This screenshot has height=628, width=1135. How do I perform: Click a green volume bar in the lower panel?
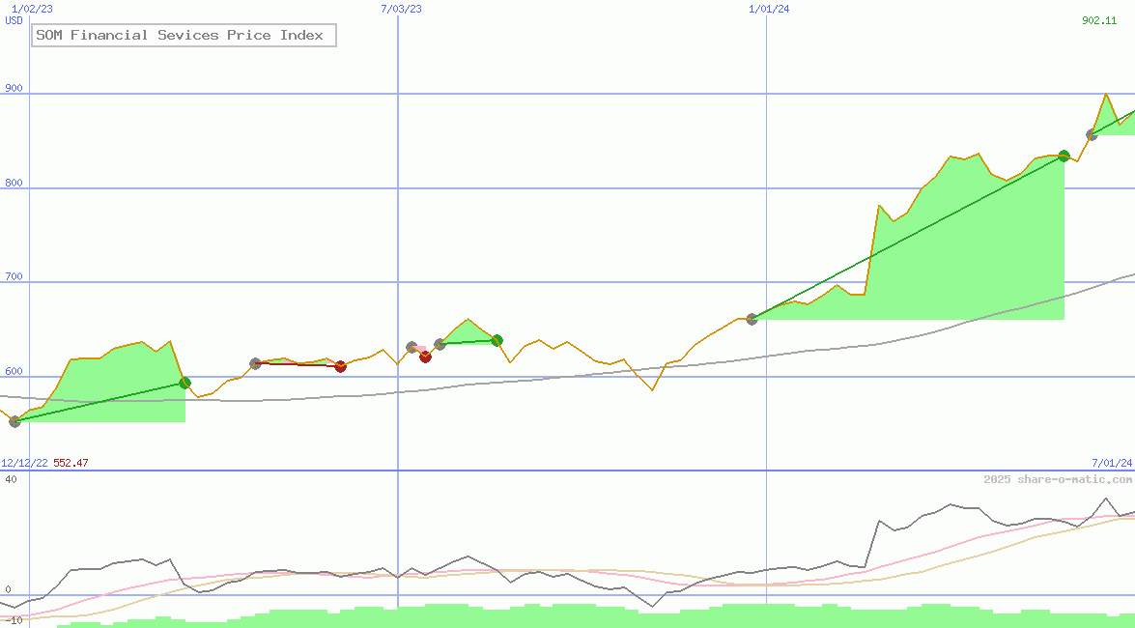483,618
